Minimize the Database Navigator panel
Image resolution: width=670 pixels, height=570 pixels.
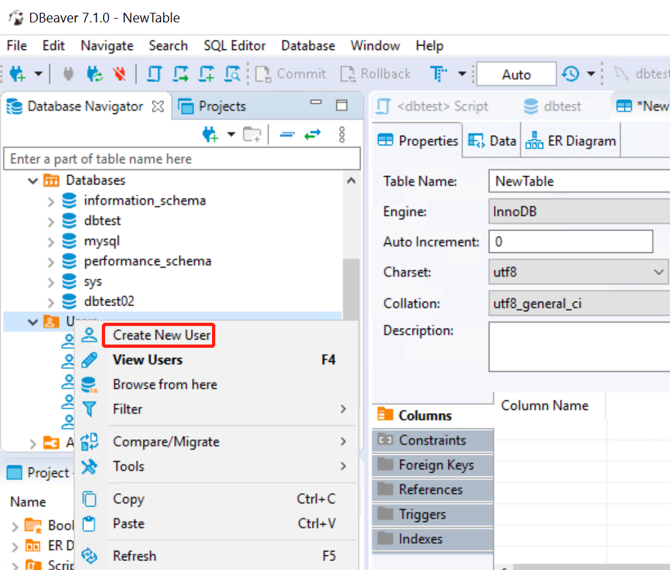pyautogui.click(x=316, y=105)
